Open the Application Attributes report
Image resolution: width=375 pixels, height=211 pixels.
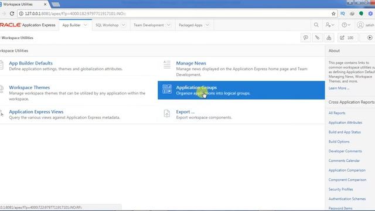tap(345, 122)
